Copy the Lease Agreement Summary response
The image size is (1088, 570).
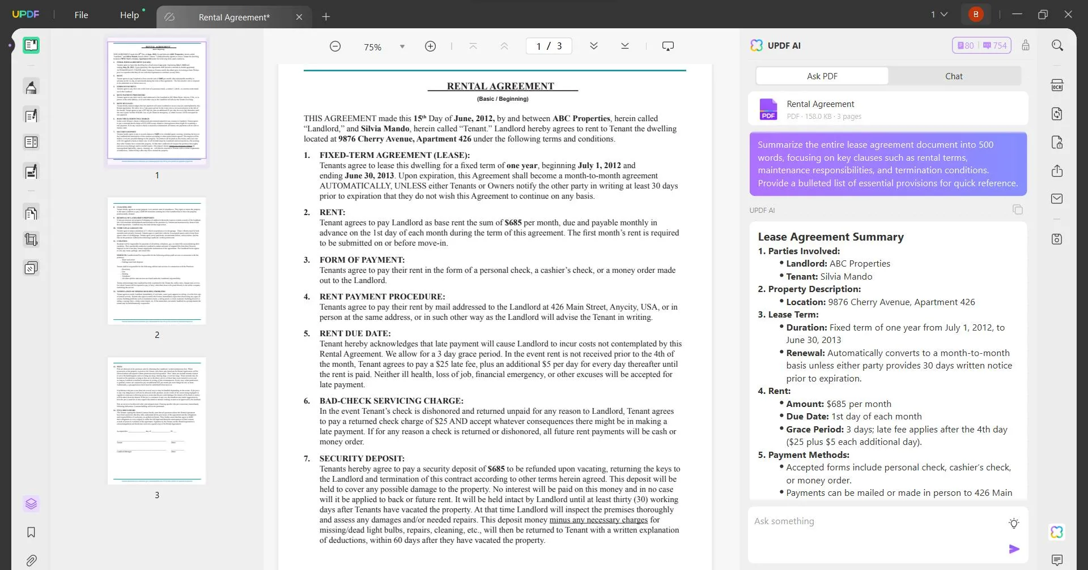click(x=1017, y=209)
